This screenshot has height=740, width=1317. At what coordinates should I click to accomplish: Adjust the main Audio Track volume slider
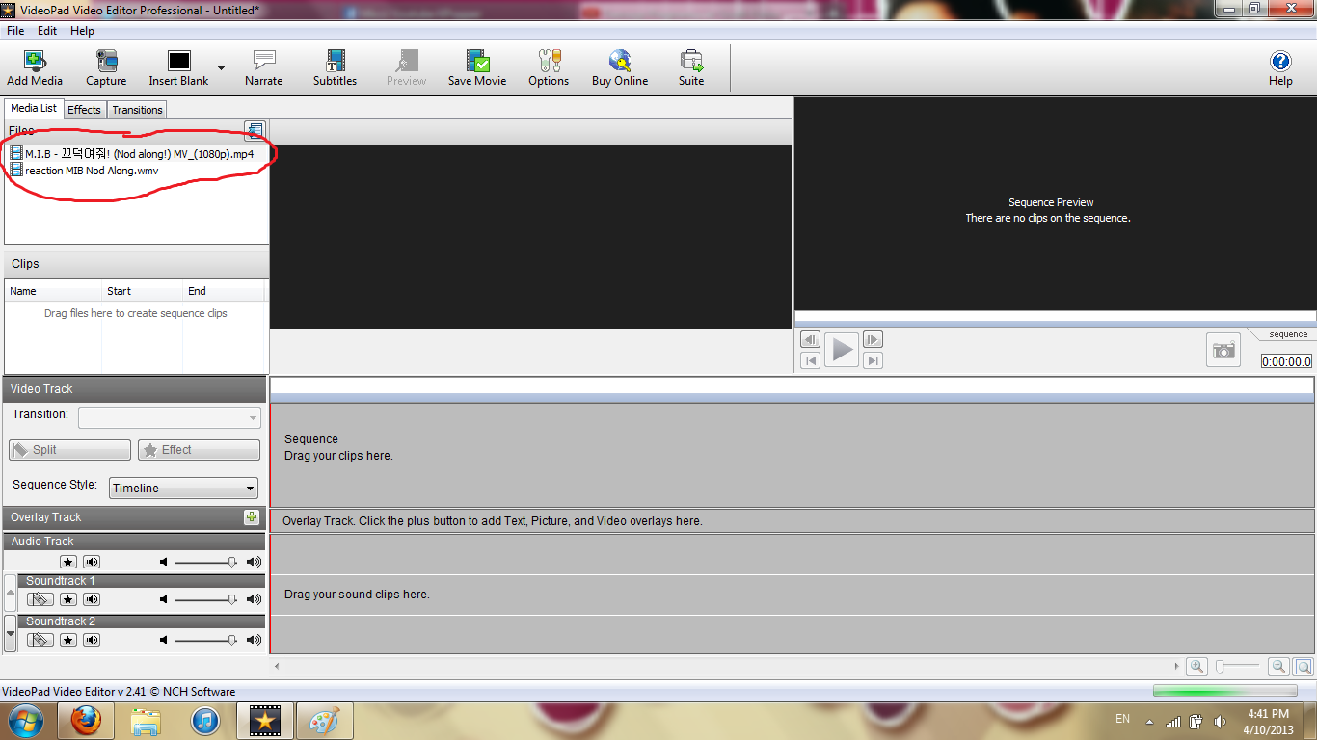coord(232,562)
